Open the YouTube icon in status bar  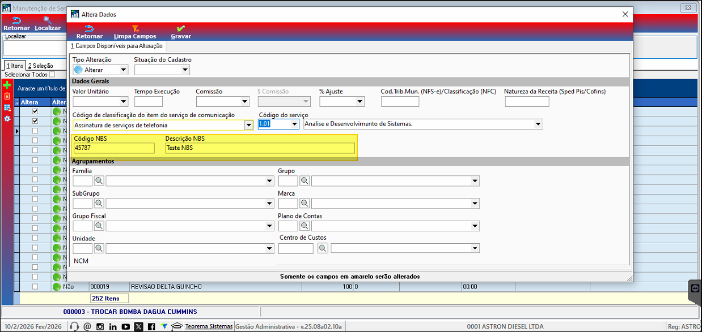(x=125, y=326)
